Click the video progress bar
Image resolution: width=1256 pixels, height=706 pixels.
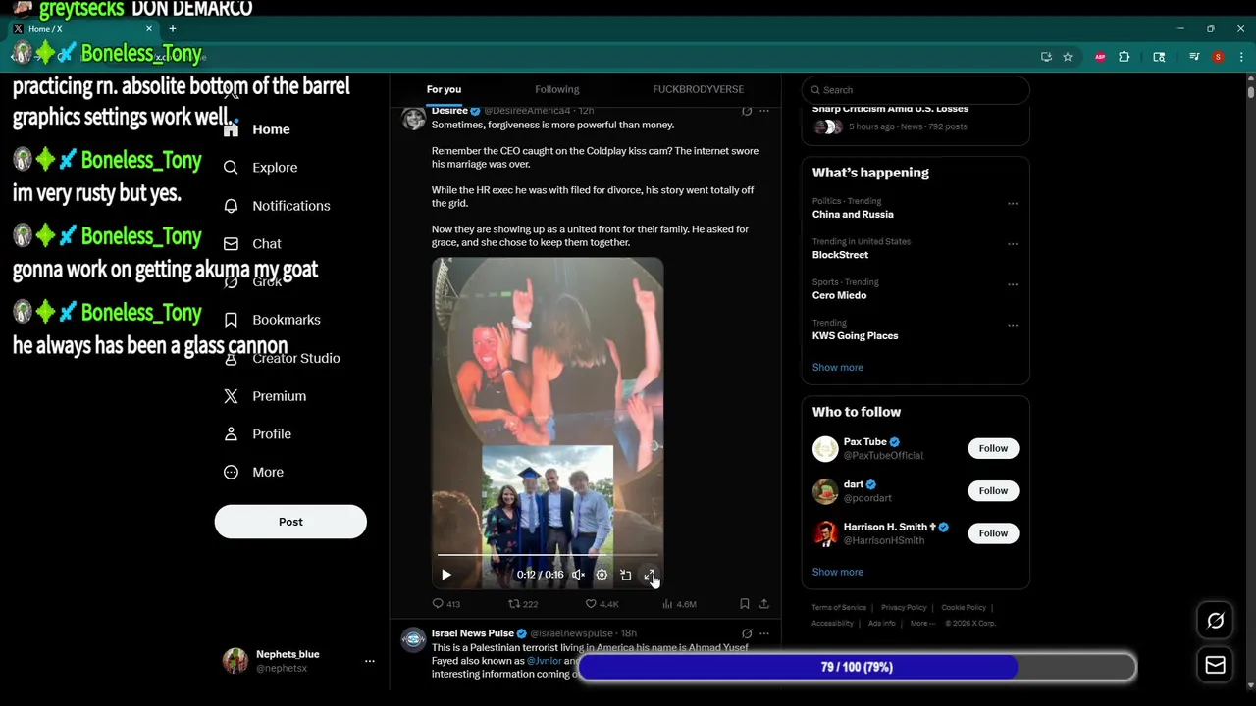[548, 556]
